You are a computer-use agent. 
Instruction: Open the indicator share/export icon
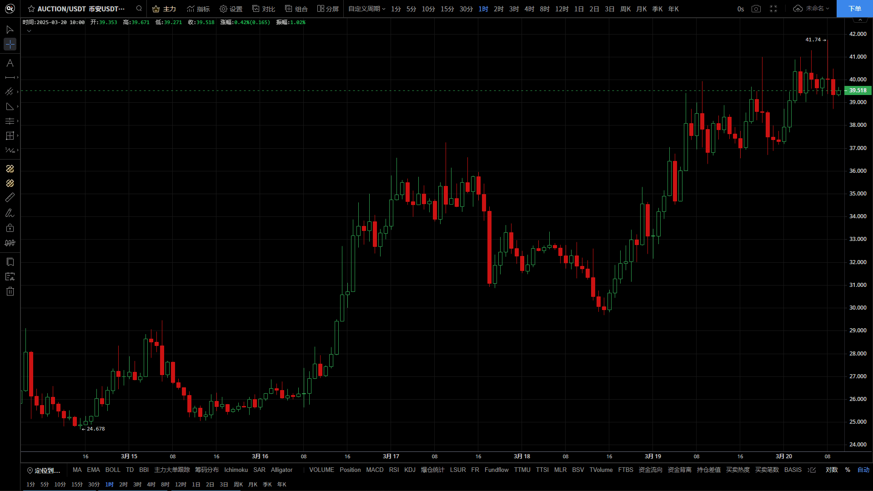tap(812, 470)
